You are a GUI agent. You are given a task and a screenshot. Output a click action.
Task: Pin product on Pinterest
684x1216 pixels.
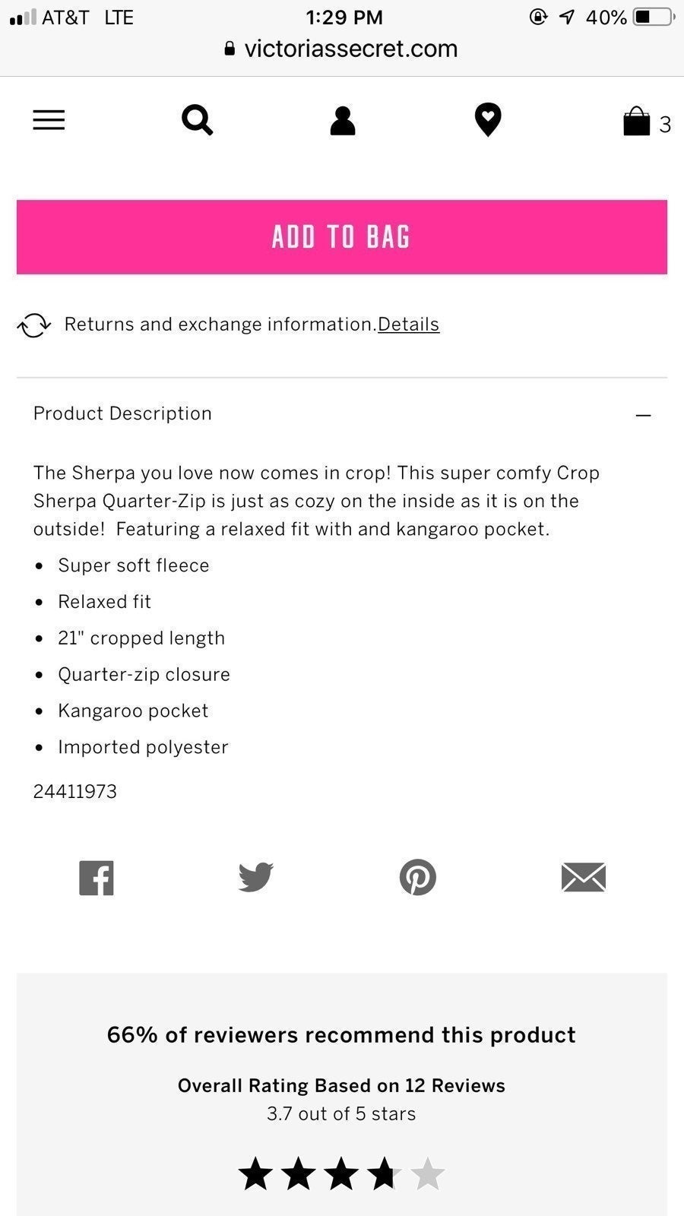418,877
